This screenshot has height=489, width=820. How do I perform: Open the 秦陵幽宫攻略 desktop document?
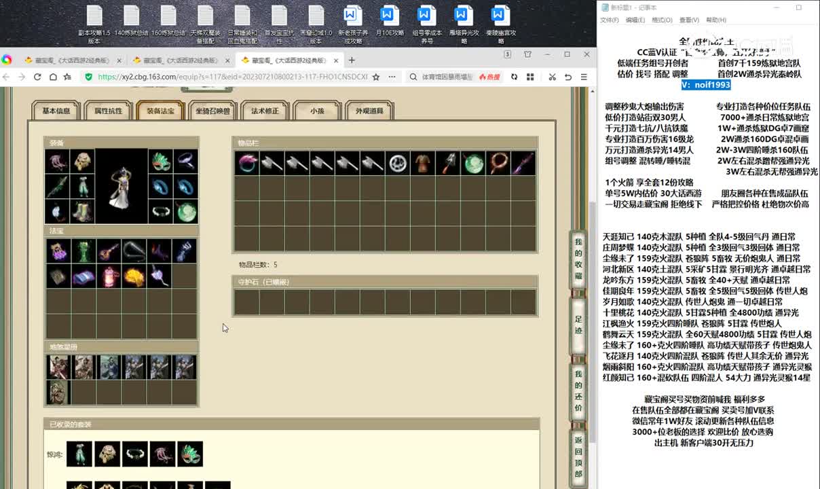[500, 24]
